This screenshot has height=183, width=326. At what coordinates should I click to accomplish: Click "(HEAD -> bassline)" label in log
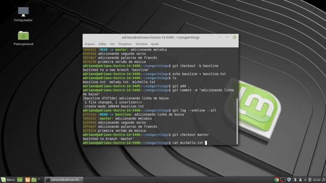pos(115,114)
